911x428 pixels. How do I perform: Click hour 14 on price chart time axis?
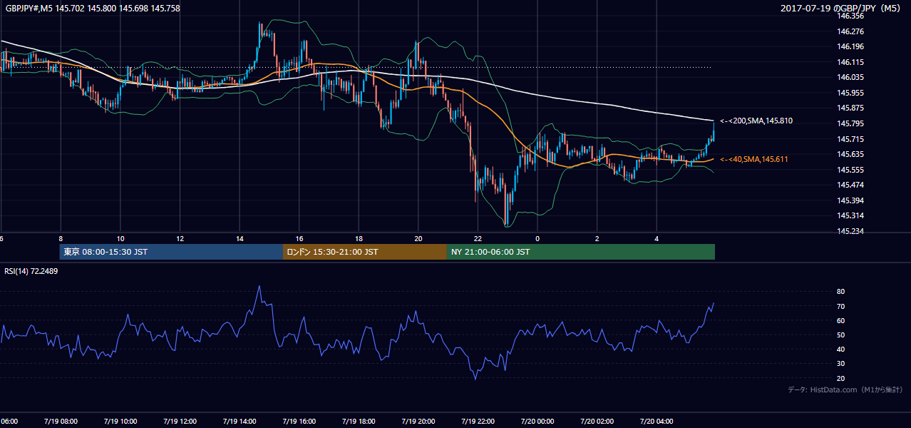(x=240, y=239)
